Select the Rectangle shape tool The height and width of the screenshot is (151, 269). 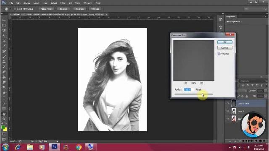4,108
